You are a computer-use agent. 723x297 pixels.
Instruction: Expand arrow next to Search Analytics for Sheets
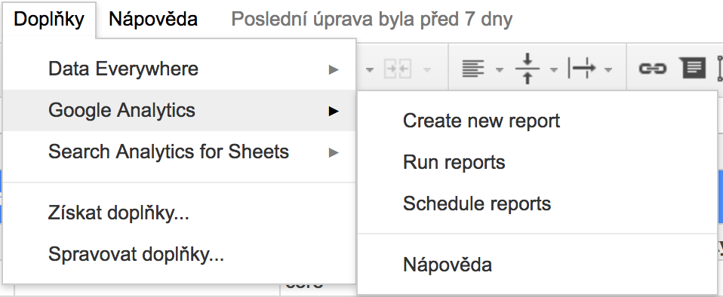click(334, 152)
